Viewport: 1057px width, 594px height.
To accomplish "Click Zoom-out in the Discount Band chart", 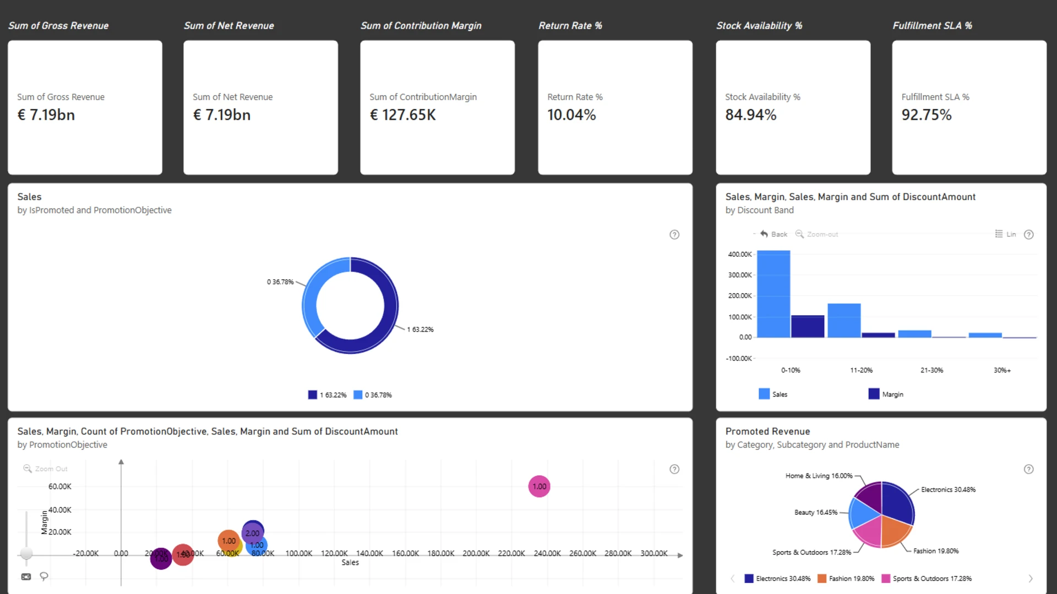I will pos(816,234).
